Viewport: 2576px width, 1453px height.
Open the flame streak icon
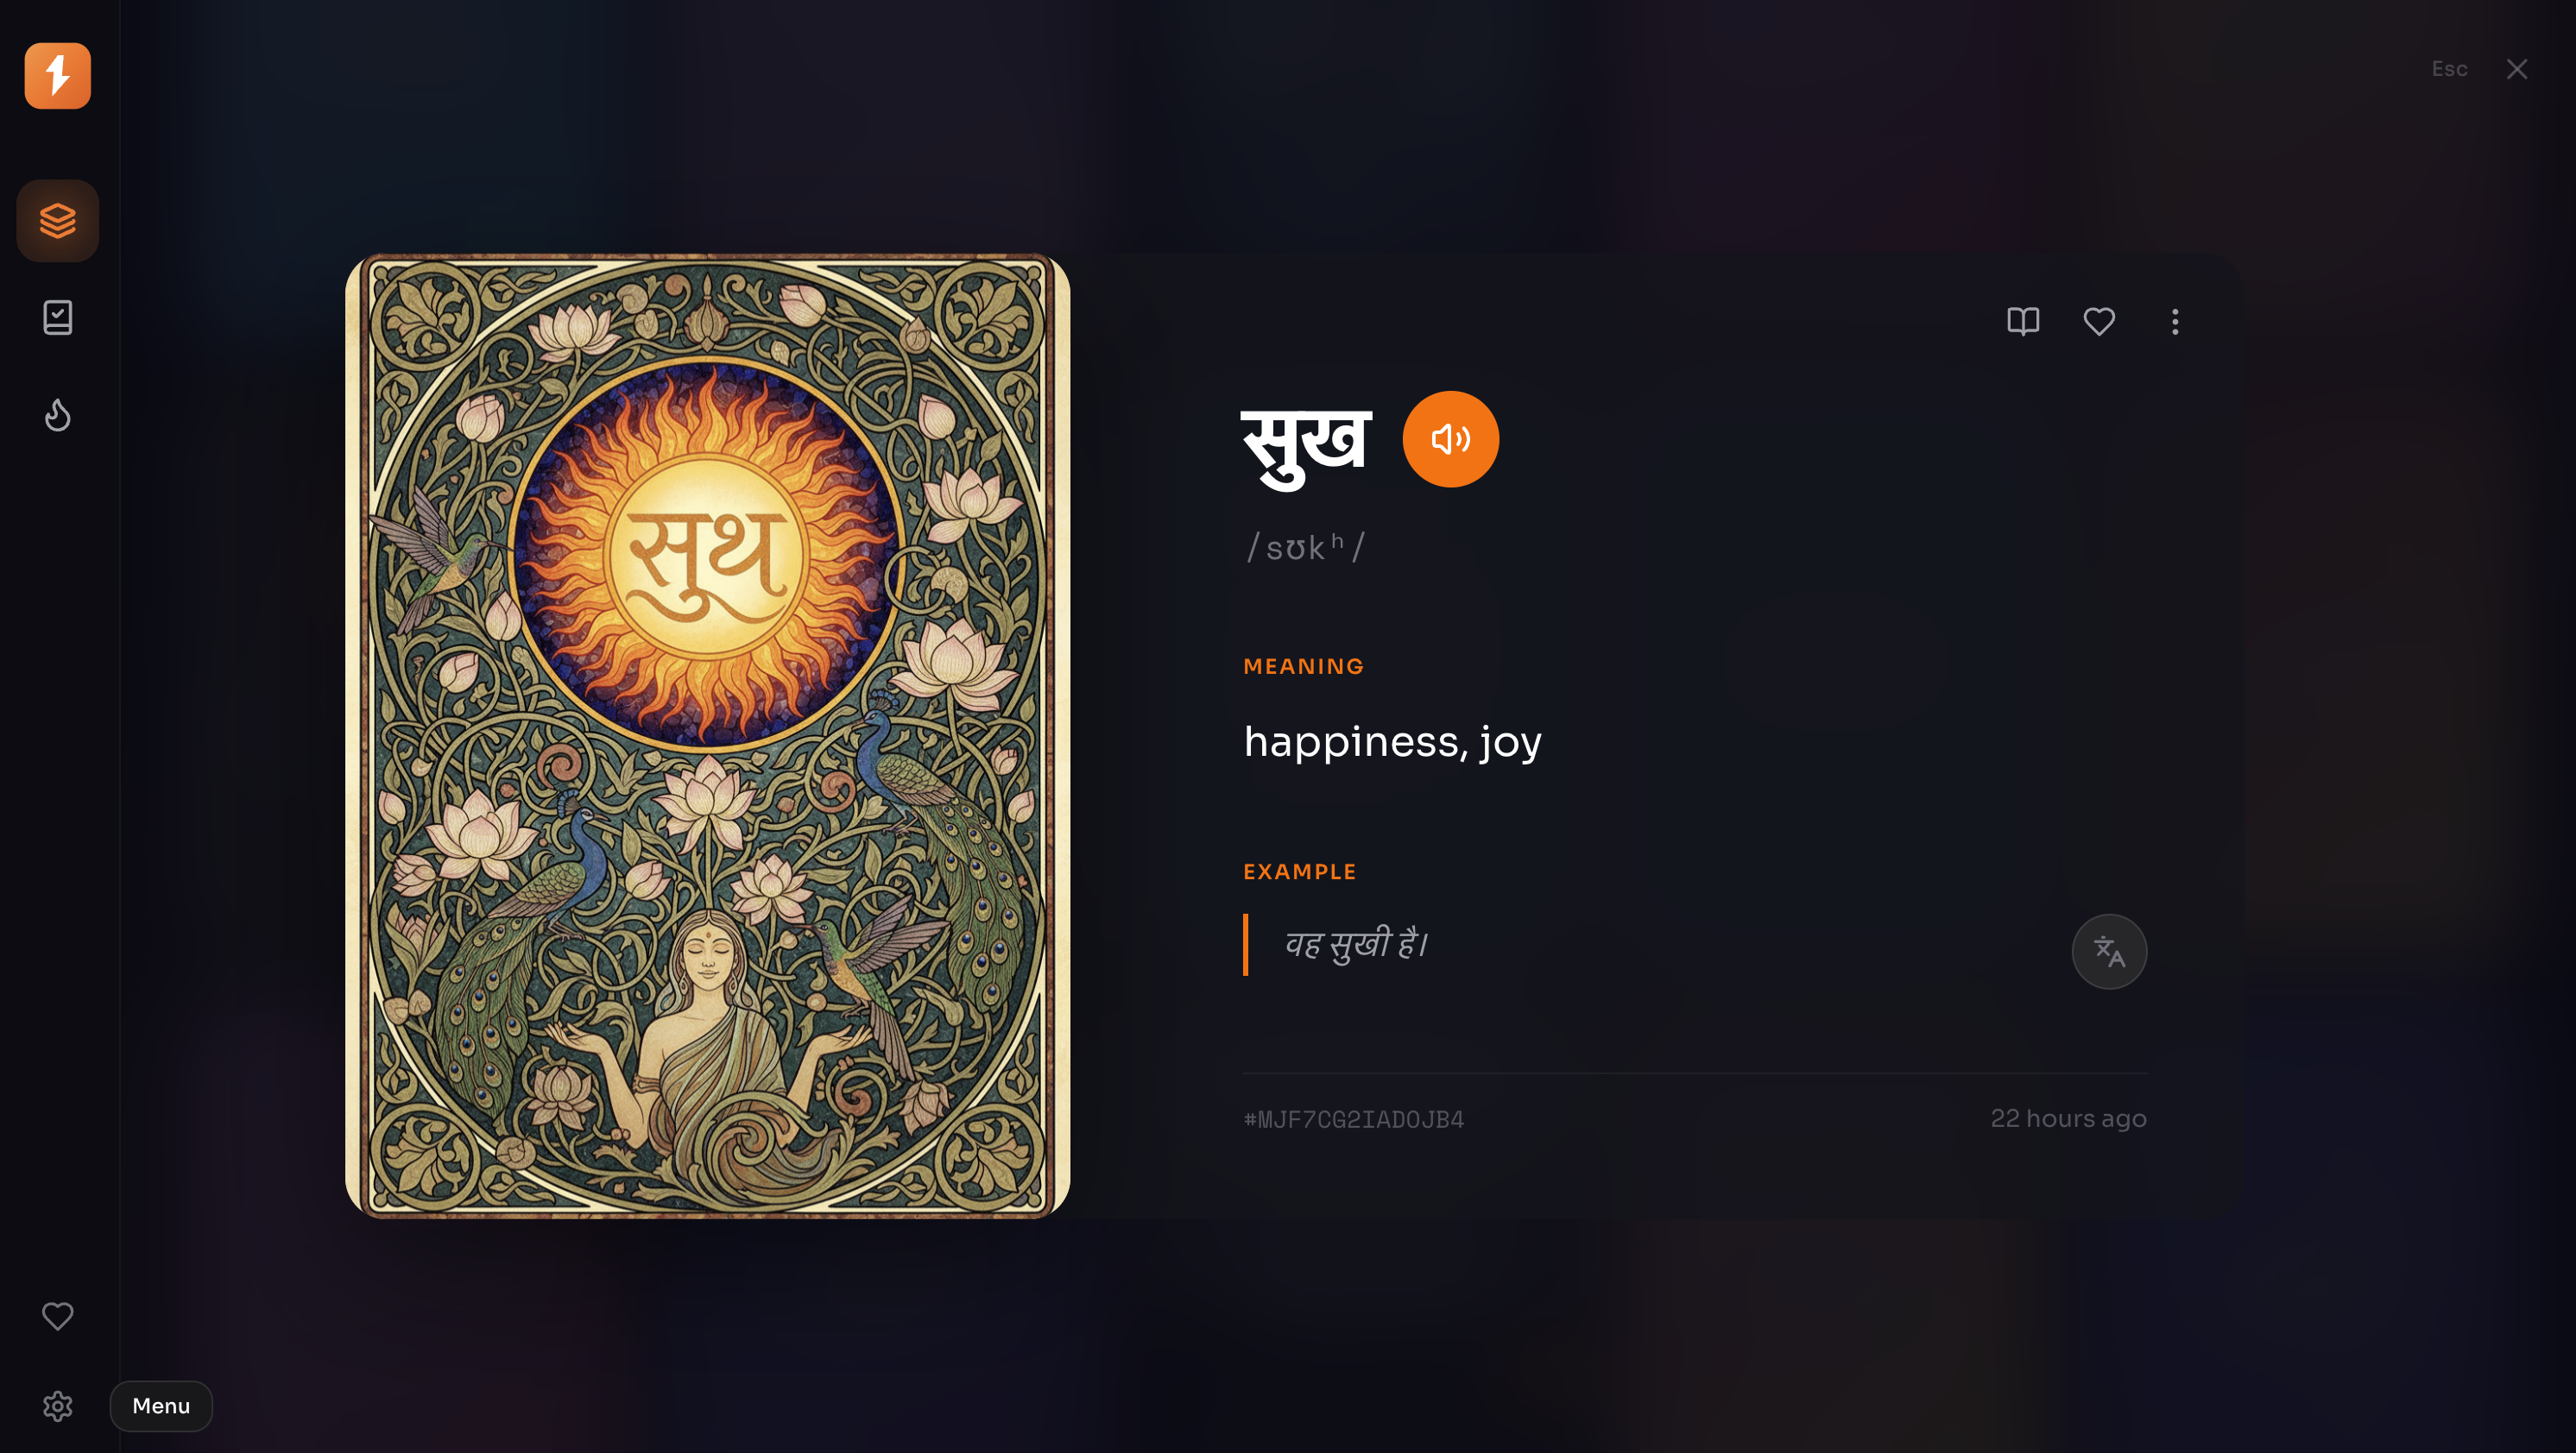tap(57, 415)
